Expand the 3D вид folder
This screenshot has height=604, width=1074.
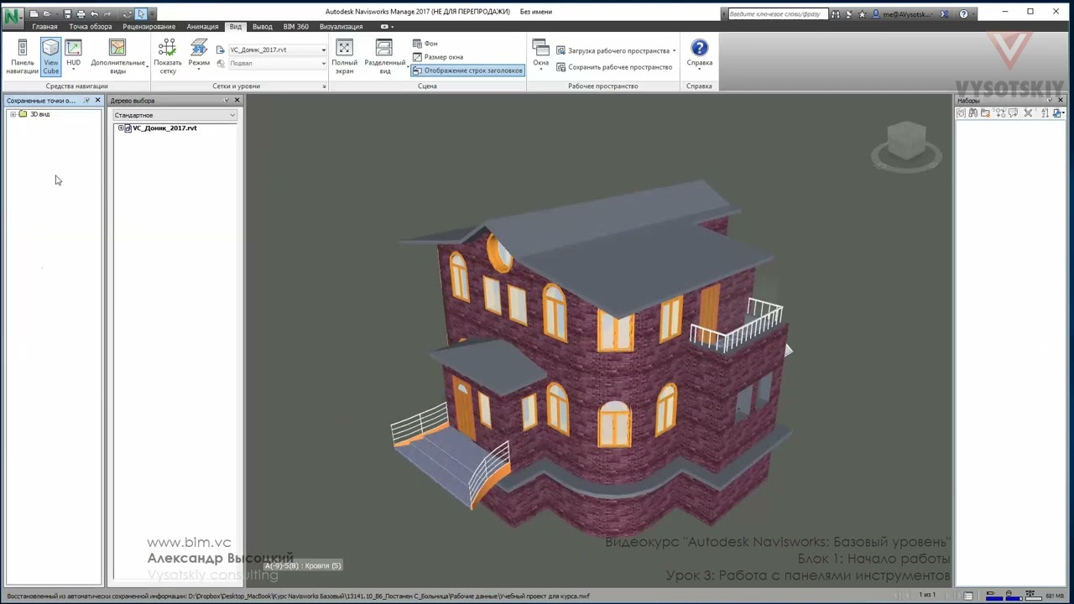click(x=13, y=114)
